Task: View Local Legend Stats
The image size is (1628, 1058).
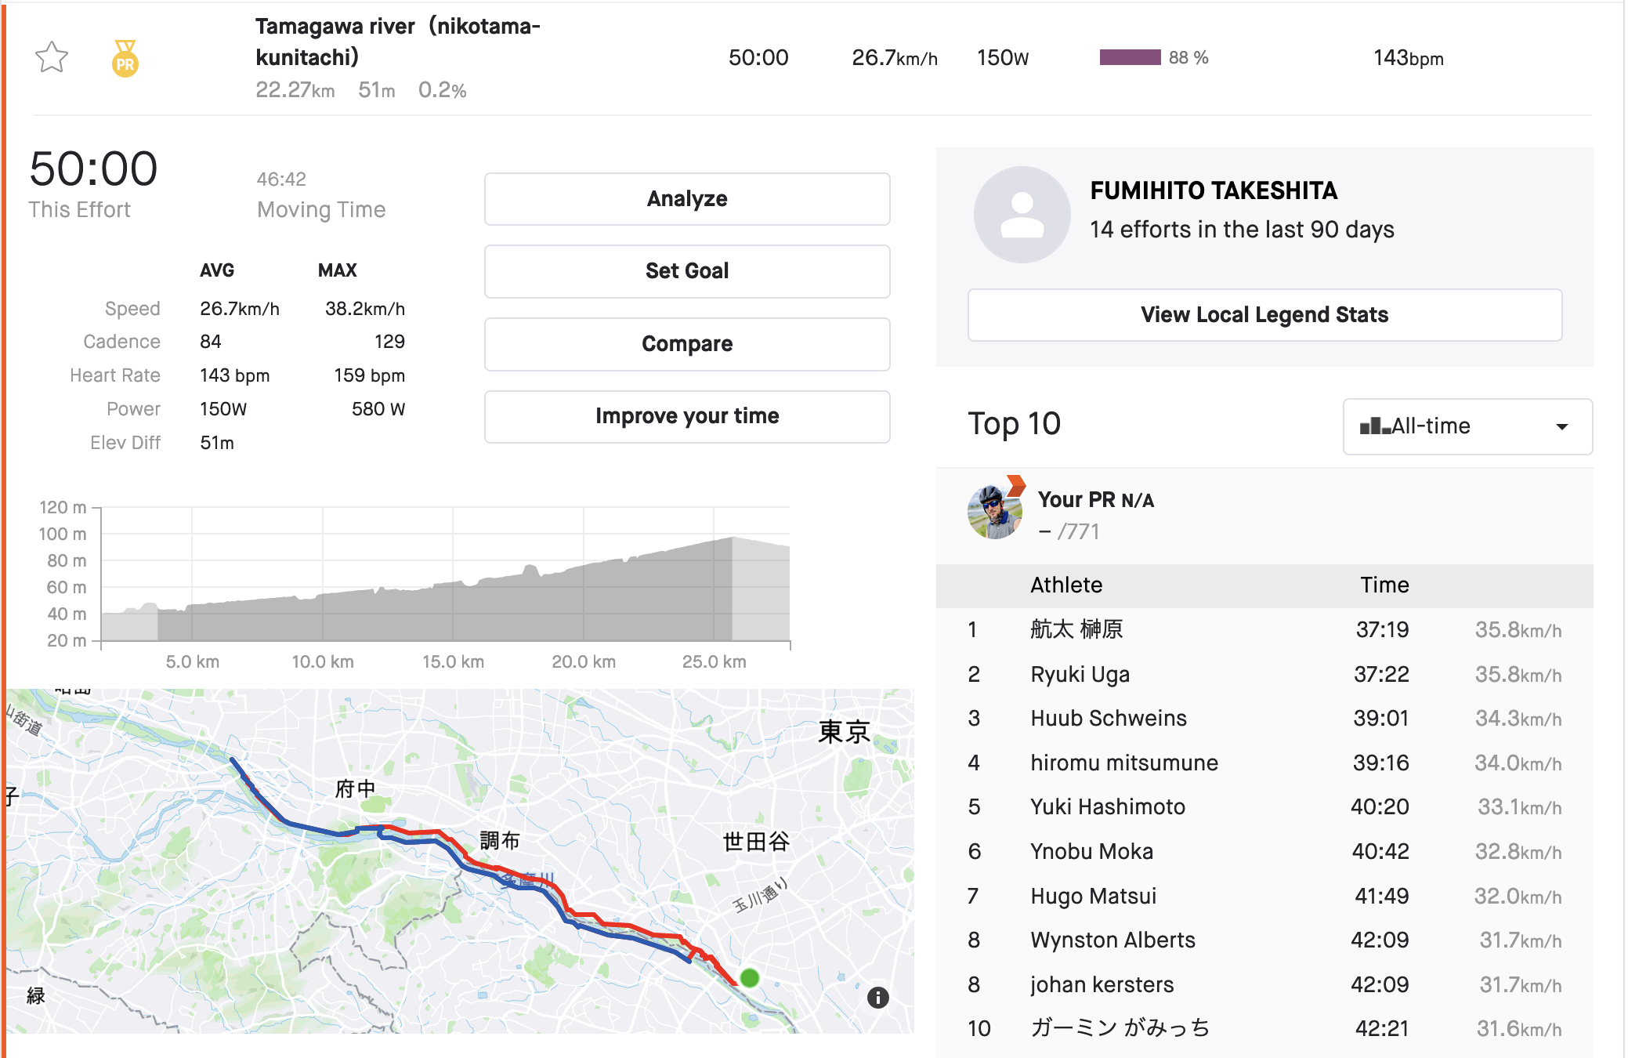Action: click(1264, 315)
